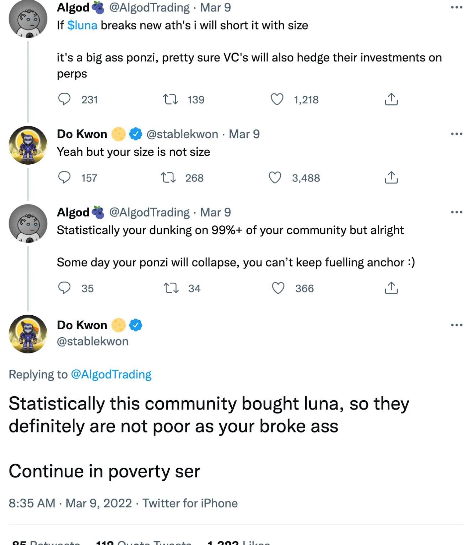Viewport: 474px width, 545px height.
Task: Like Algod's tweet with 366 likes
Action: [x=278, y=288]
